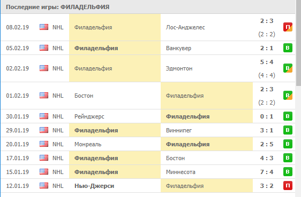Viewport: 301px width, 197px height.
Task: Click win badge for the Edmonton match
Action: pyautogui.click(x=288, y=68)
